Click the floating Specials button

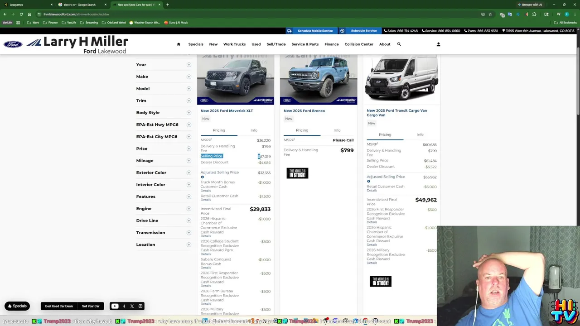[17, 306]
